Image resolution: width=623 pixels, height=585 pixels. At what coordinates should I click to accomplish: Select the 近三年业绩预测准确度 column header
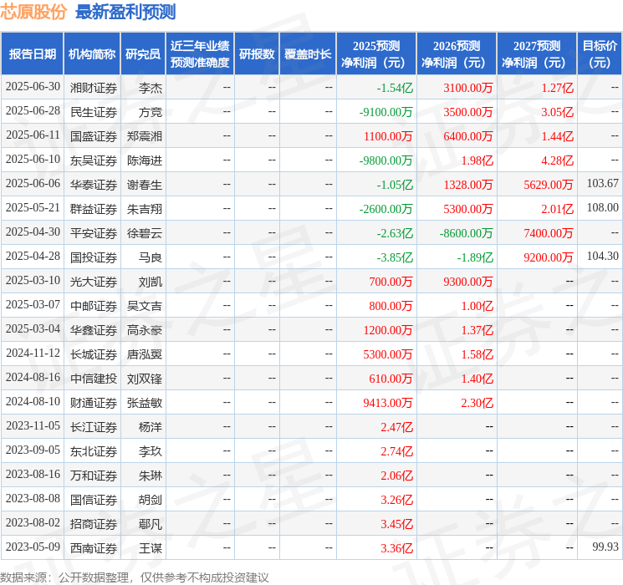coord(200,53)
